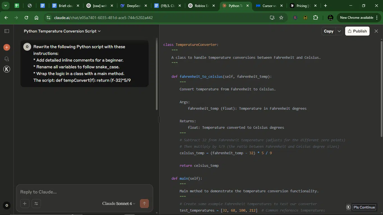The height and width of the screenshot is (215, 383).
Task: Click 'def main(self):' code line
Action: (x=187, y=178)
